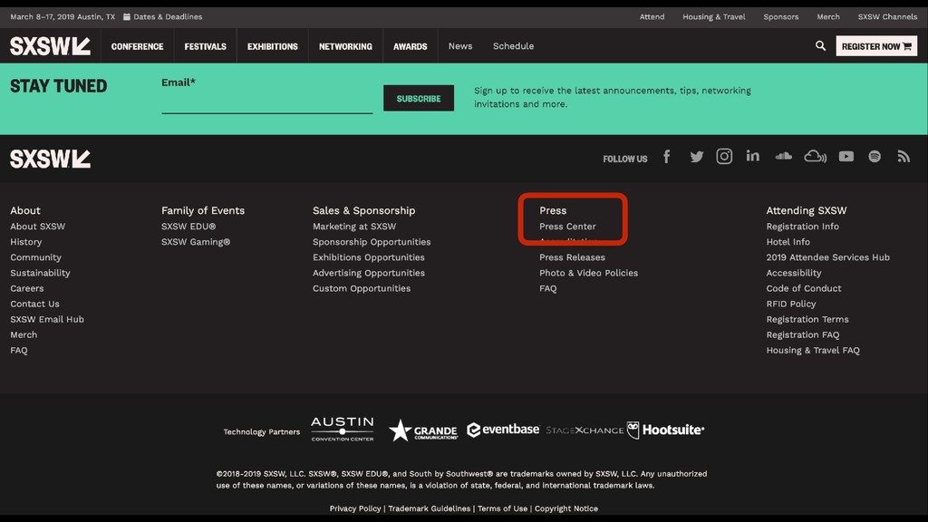Open SXSW's YouTube icon

tap(846, 156)
